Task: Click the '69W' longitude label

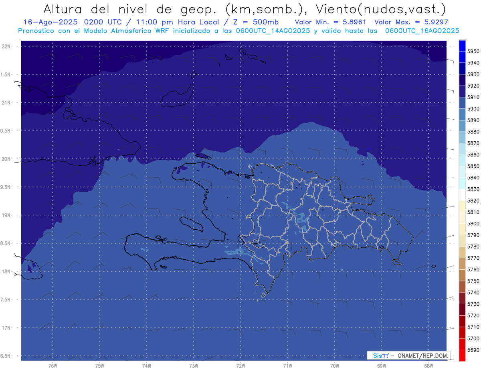Action: [382, 365]
